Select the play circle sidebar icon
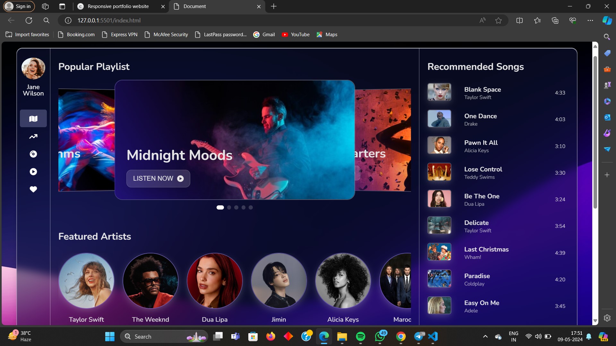Viewport: 616px width, 346px height. pos(33,172)
